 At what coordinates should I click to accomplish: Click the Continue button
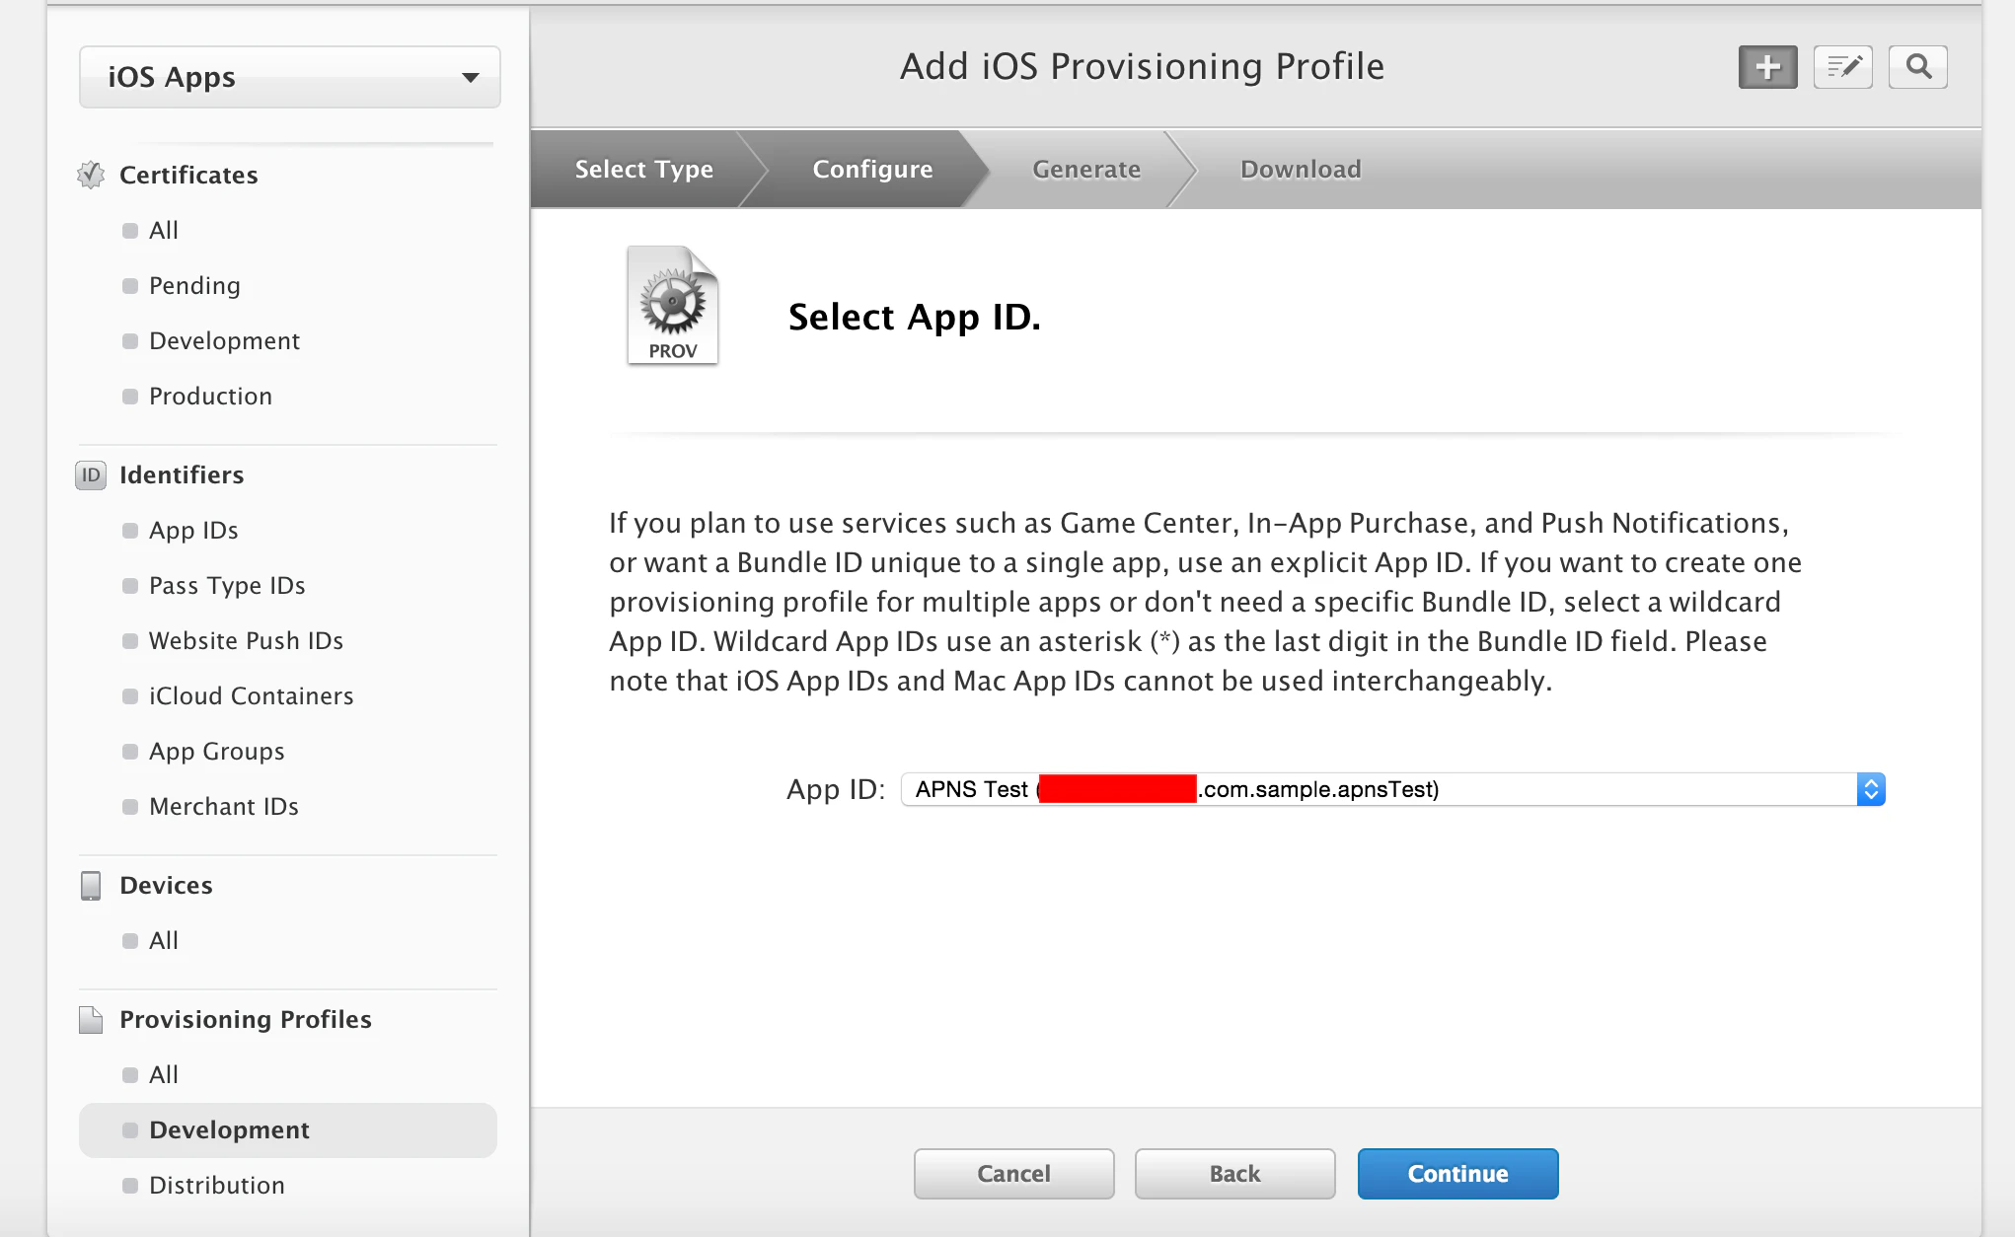(x=1457, y=1173)
